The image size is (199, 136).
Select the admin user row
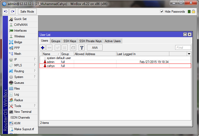click(x=115, y=62)
